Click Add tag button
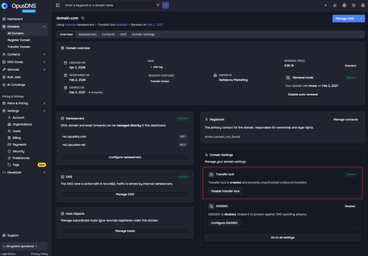The height and width of the screenshot is (256, 368). coord(157,67)
